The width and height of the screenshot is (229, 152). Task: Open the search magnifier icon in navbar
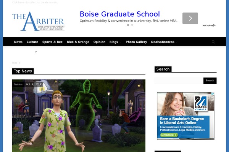point(213,42)
